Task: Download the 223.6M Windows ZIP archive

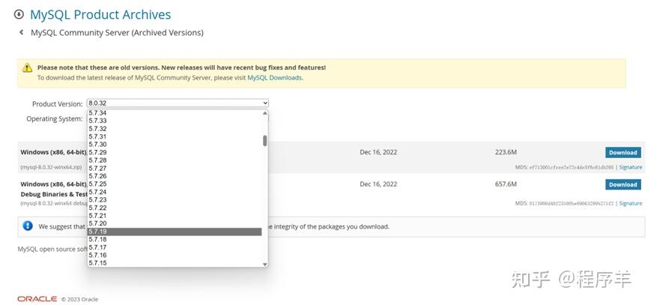Action: tap(622, 152)
